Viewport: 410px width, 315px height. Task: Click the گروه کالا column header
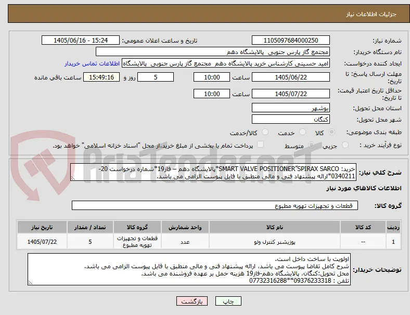pos(137,227)
